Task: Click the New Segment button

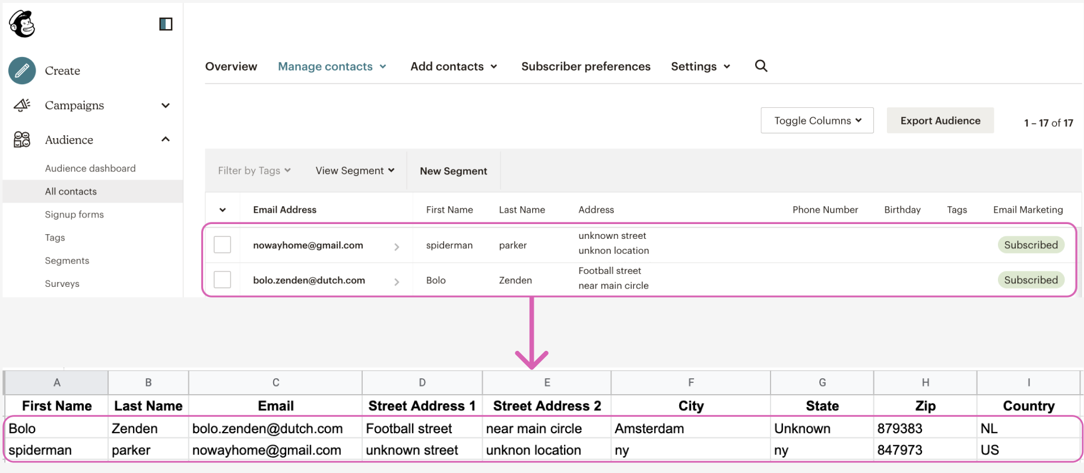Action: coord(453,171)
